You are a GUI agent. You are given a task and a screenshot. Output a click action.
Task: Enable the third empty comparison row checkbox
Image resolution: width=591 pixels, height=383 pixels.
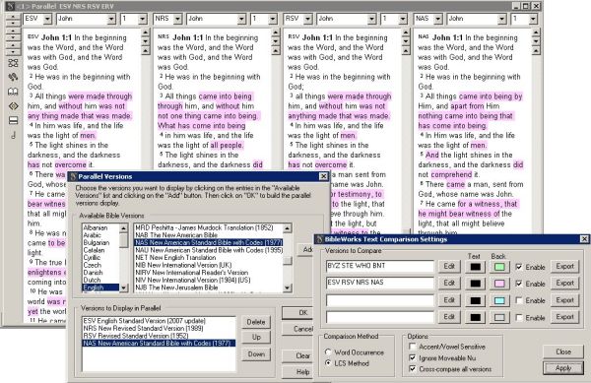coord(519,300)
